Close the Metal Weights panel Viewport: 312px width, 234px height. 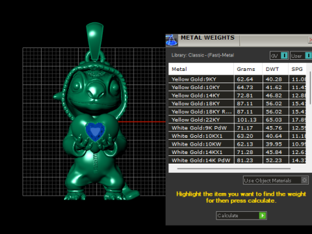click(310, 40)
